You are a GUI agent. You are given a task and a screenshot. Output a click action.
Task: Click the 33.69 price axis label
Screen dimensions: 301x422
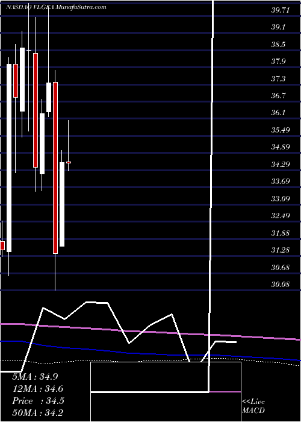click(279, 181)
